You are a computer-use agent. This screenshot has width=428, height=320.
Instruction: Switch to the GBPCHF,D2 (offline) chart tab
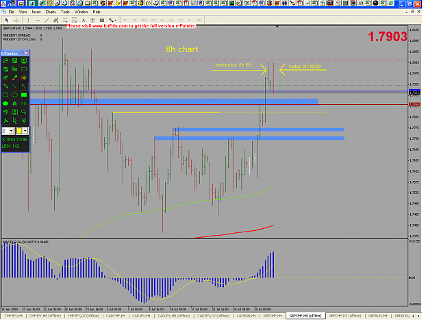[x=344, y=316]
